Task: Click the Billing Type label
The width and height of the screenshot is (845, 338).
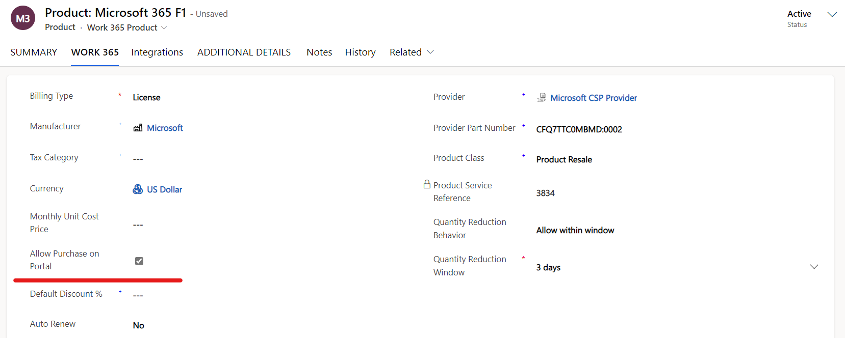Action: (52, 96)
